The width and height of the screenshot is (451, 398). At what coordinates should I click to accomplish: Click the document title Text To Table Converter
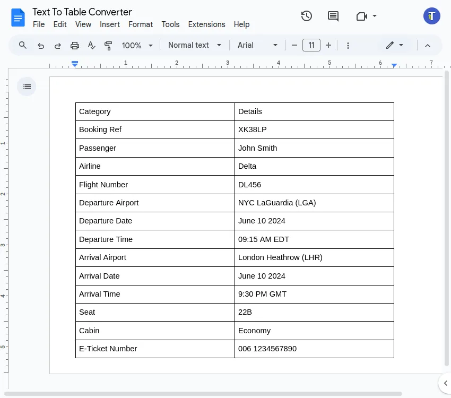tap(82, 12)
